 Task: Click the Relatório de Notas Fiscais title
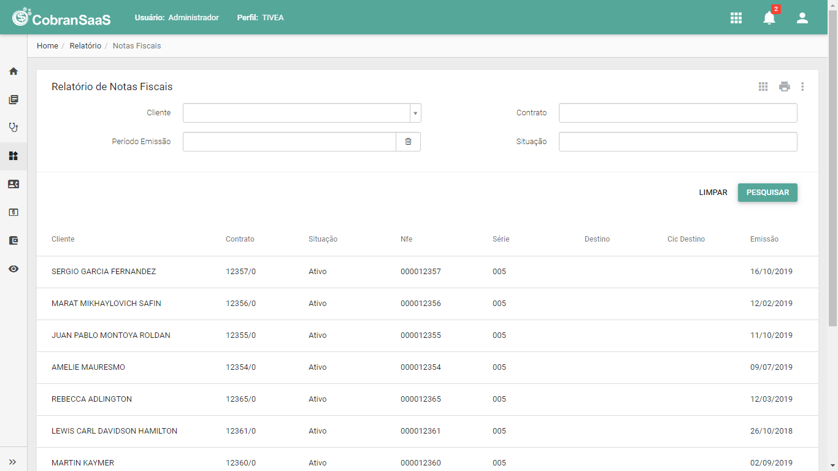(x=112, y=87)
